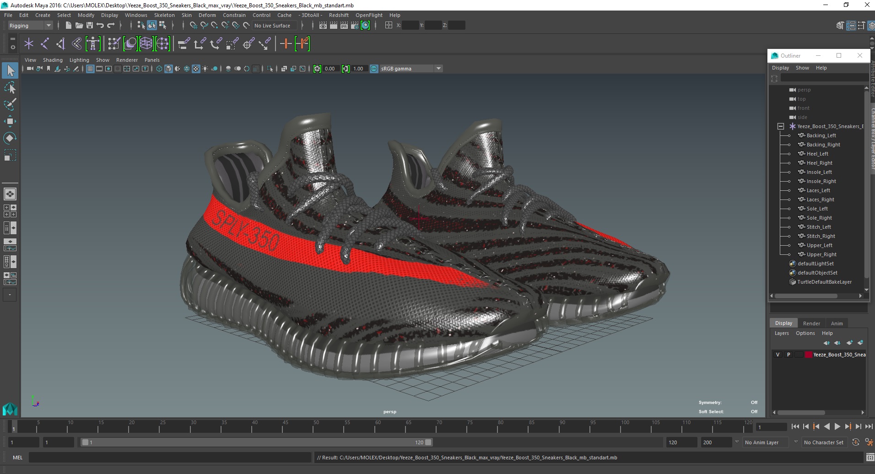The width and height of the screenshot is (875, 474).
Task: Toggle the layer P playback box
Action: [788, 355]
